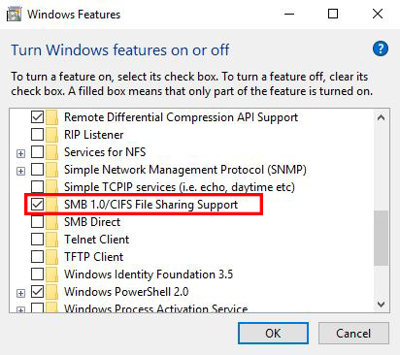Screen dimensions: 400x355
Task: Click the Windows Features title bar icon
Action: click(14, 15)
